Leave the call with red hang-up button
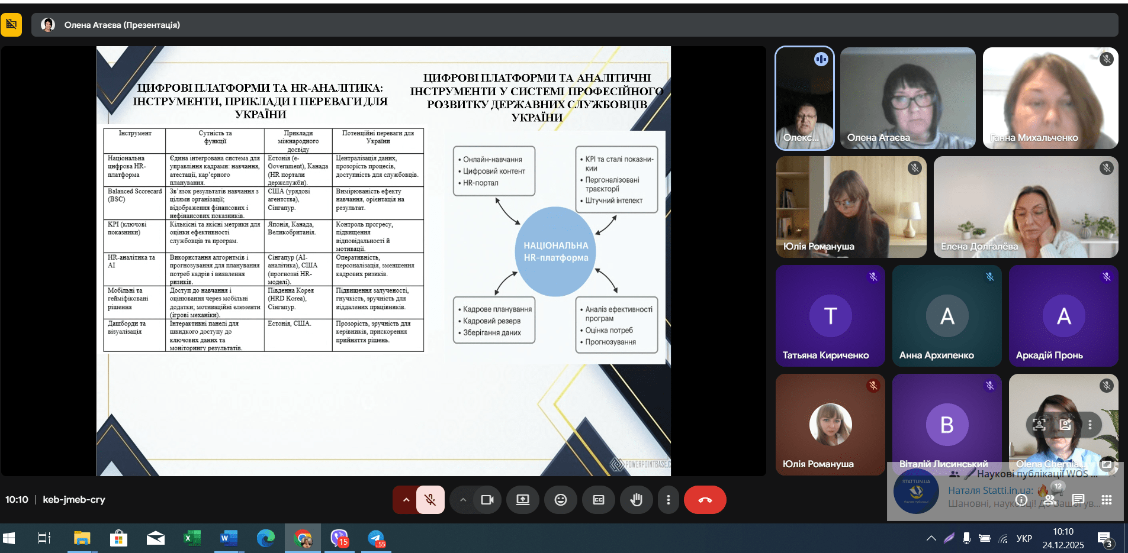This screenshot has width=1128, height=553. (x=705, y=500)
